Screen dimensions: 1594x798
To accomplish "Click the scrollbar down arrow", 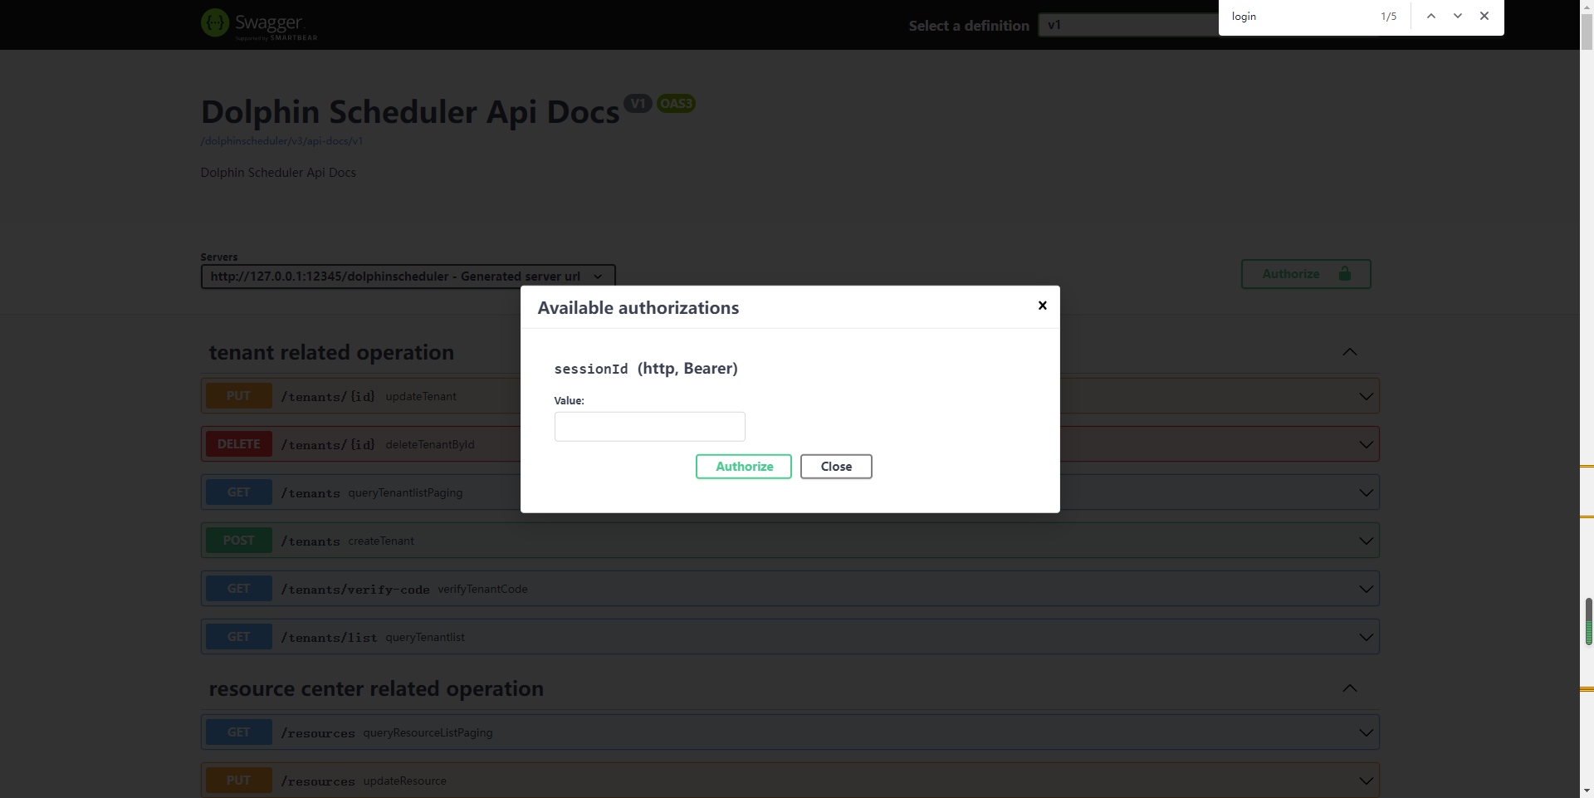I will point(1587,791).
